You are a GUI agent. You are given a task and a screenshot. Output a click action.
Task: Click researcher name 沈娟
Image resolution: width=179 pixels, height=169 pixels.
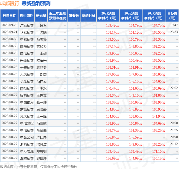coord(43,32)
